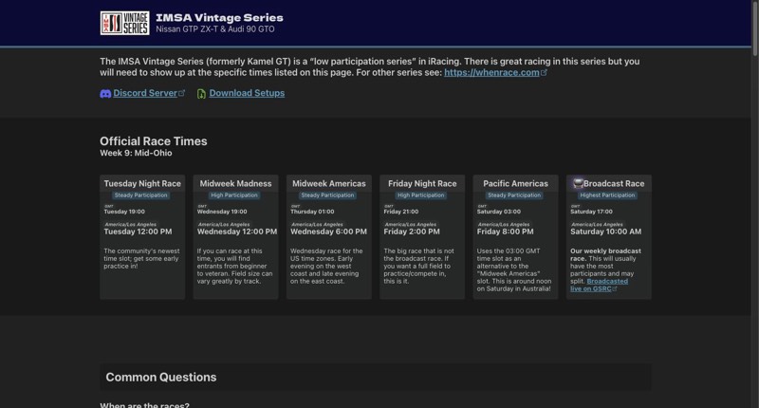The height and width of the screenshot is (408, 759).
Task: Select the Friday Night Race card title
Action: pyautogui.click(x=422, y=183)
